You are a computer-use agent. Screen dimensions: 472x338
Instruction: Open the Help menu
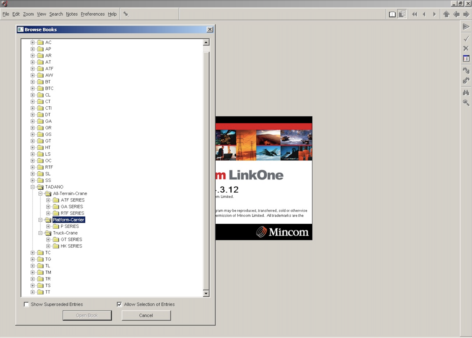[x=112, y=14]
